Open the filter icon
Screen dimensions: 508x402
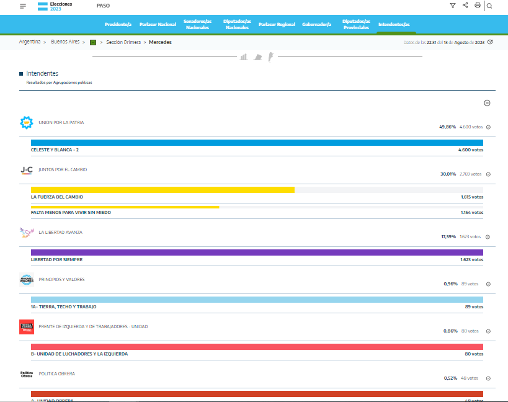[452, 6]
